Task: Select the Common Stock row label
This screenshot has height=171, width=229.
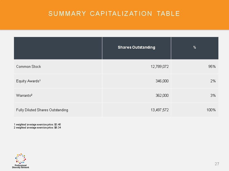Action: point(29,67)
